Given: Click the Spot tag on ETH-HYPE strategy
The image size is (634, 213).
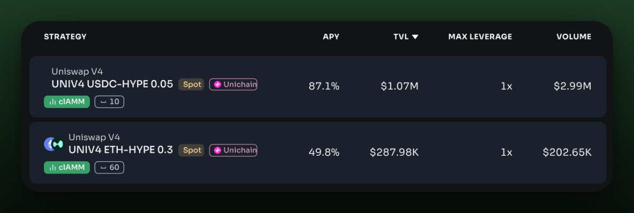Looking at the screenshot, I should pyautogui.click(x=191, y=150).
